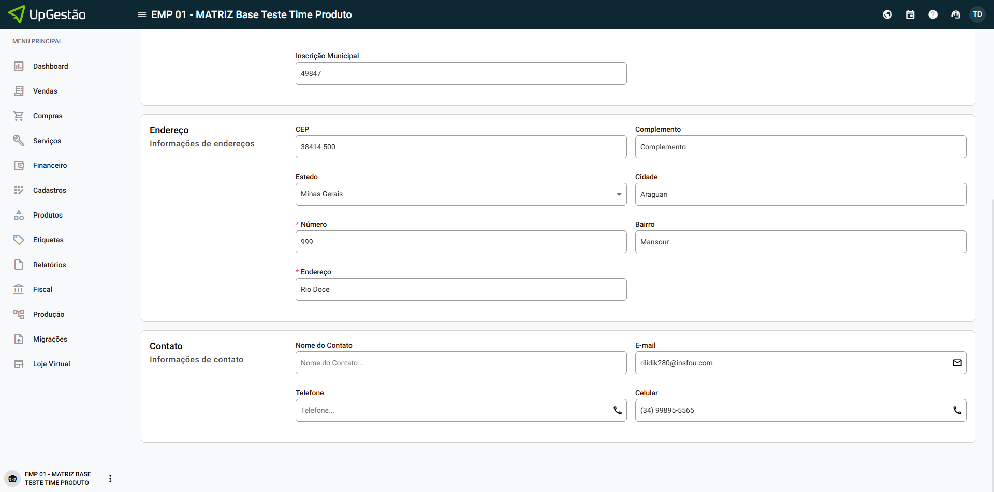
Task: Click the Nome do Contato input field
Action: coord(461,363)
